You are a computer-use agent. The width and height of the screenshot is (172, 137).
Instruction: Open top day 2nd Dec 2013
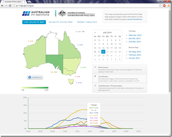click(135, 42)
